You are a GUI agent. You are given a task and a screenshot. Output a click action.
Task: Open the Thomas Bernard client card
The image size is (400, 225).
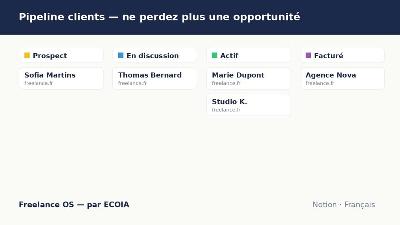click(155, 78)
